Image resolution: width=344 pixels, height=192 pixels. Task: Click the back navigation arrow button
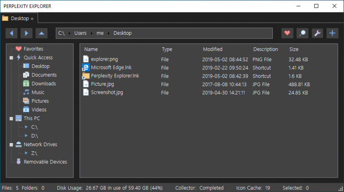tap(12, 33)
